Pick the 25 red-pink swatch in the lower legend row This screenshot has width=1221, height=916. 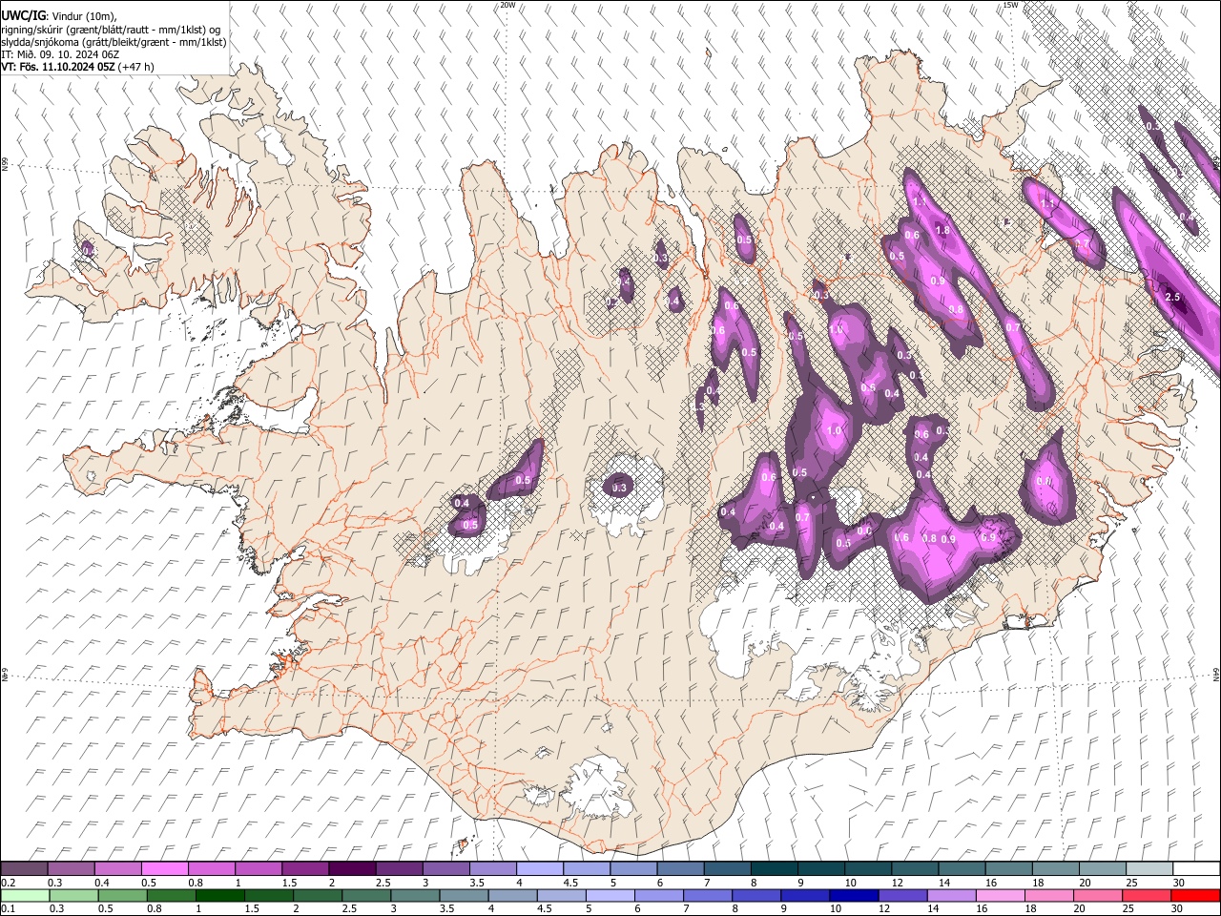pyautogui.click(x=1146, y=895)
